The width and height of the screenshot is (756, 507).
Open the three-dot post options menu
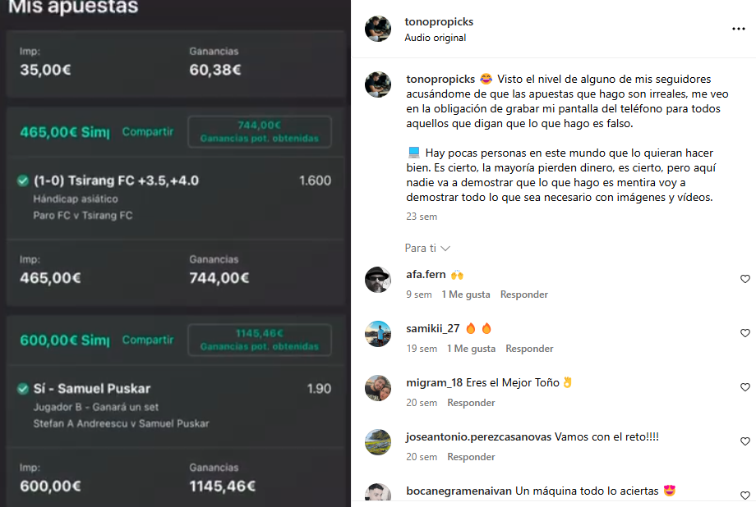[738, 29]
